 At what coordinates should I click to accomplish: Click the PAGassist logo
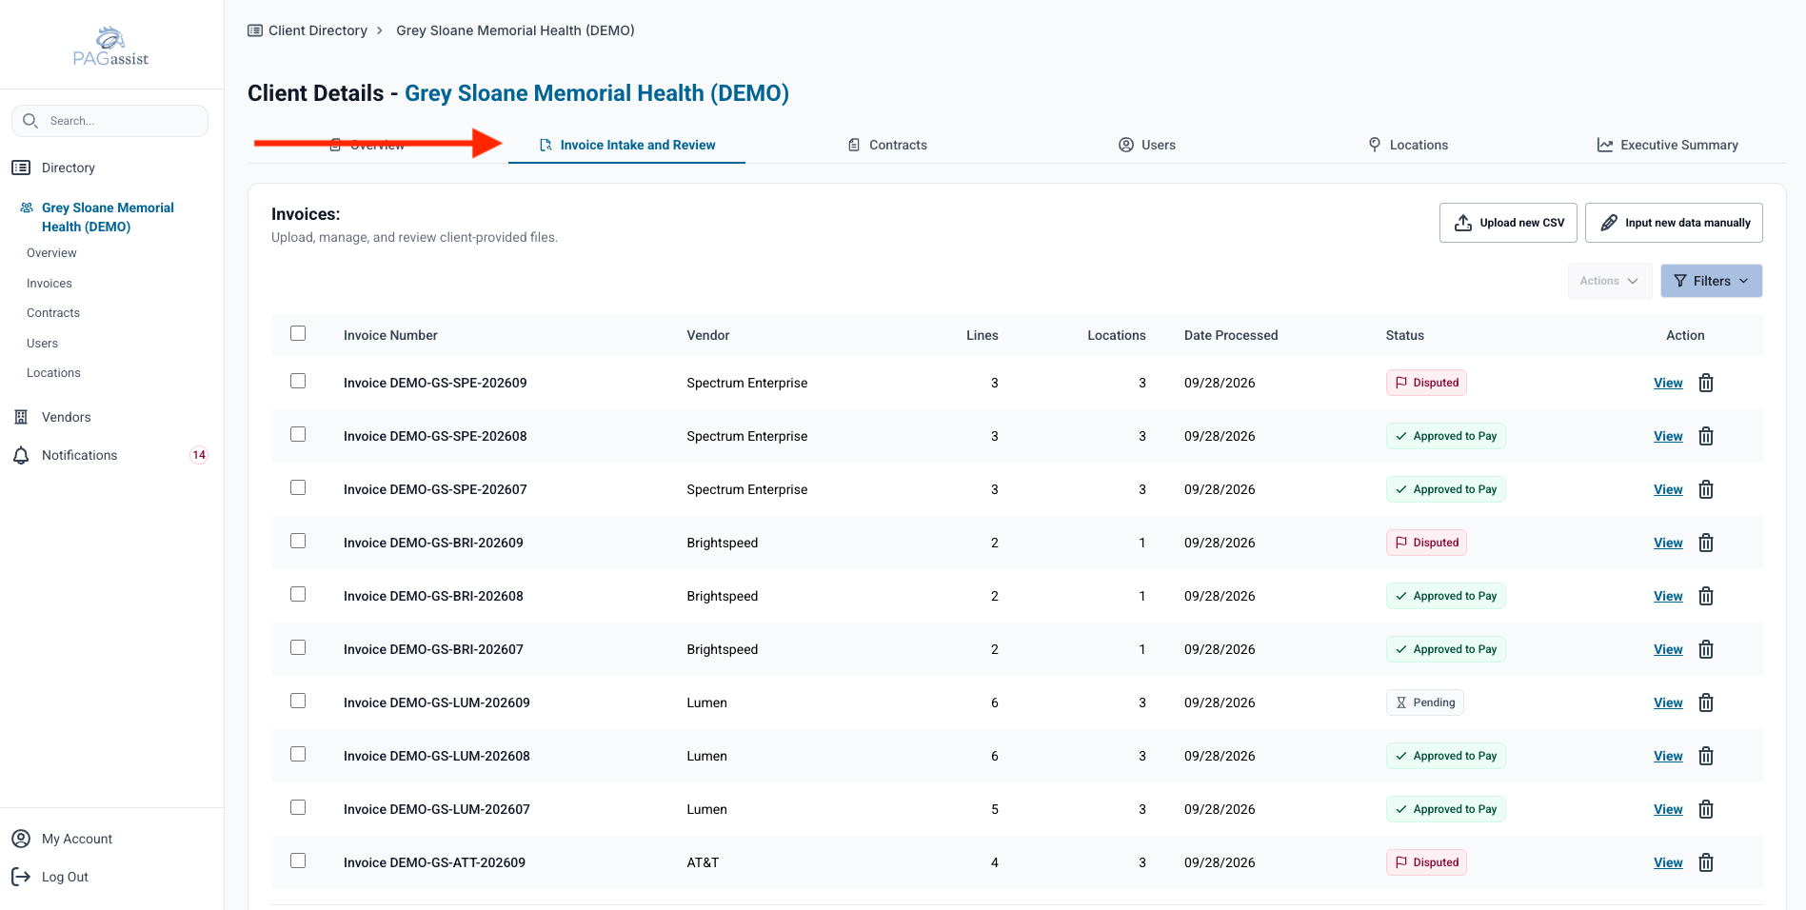point(111,47)
